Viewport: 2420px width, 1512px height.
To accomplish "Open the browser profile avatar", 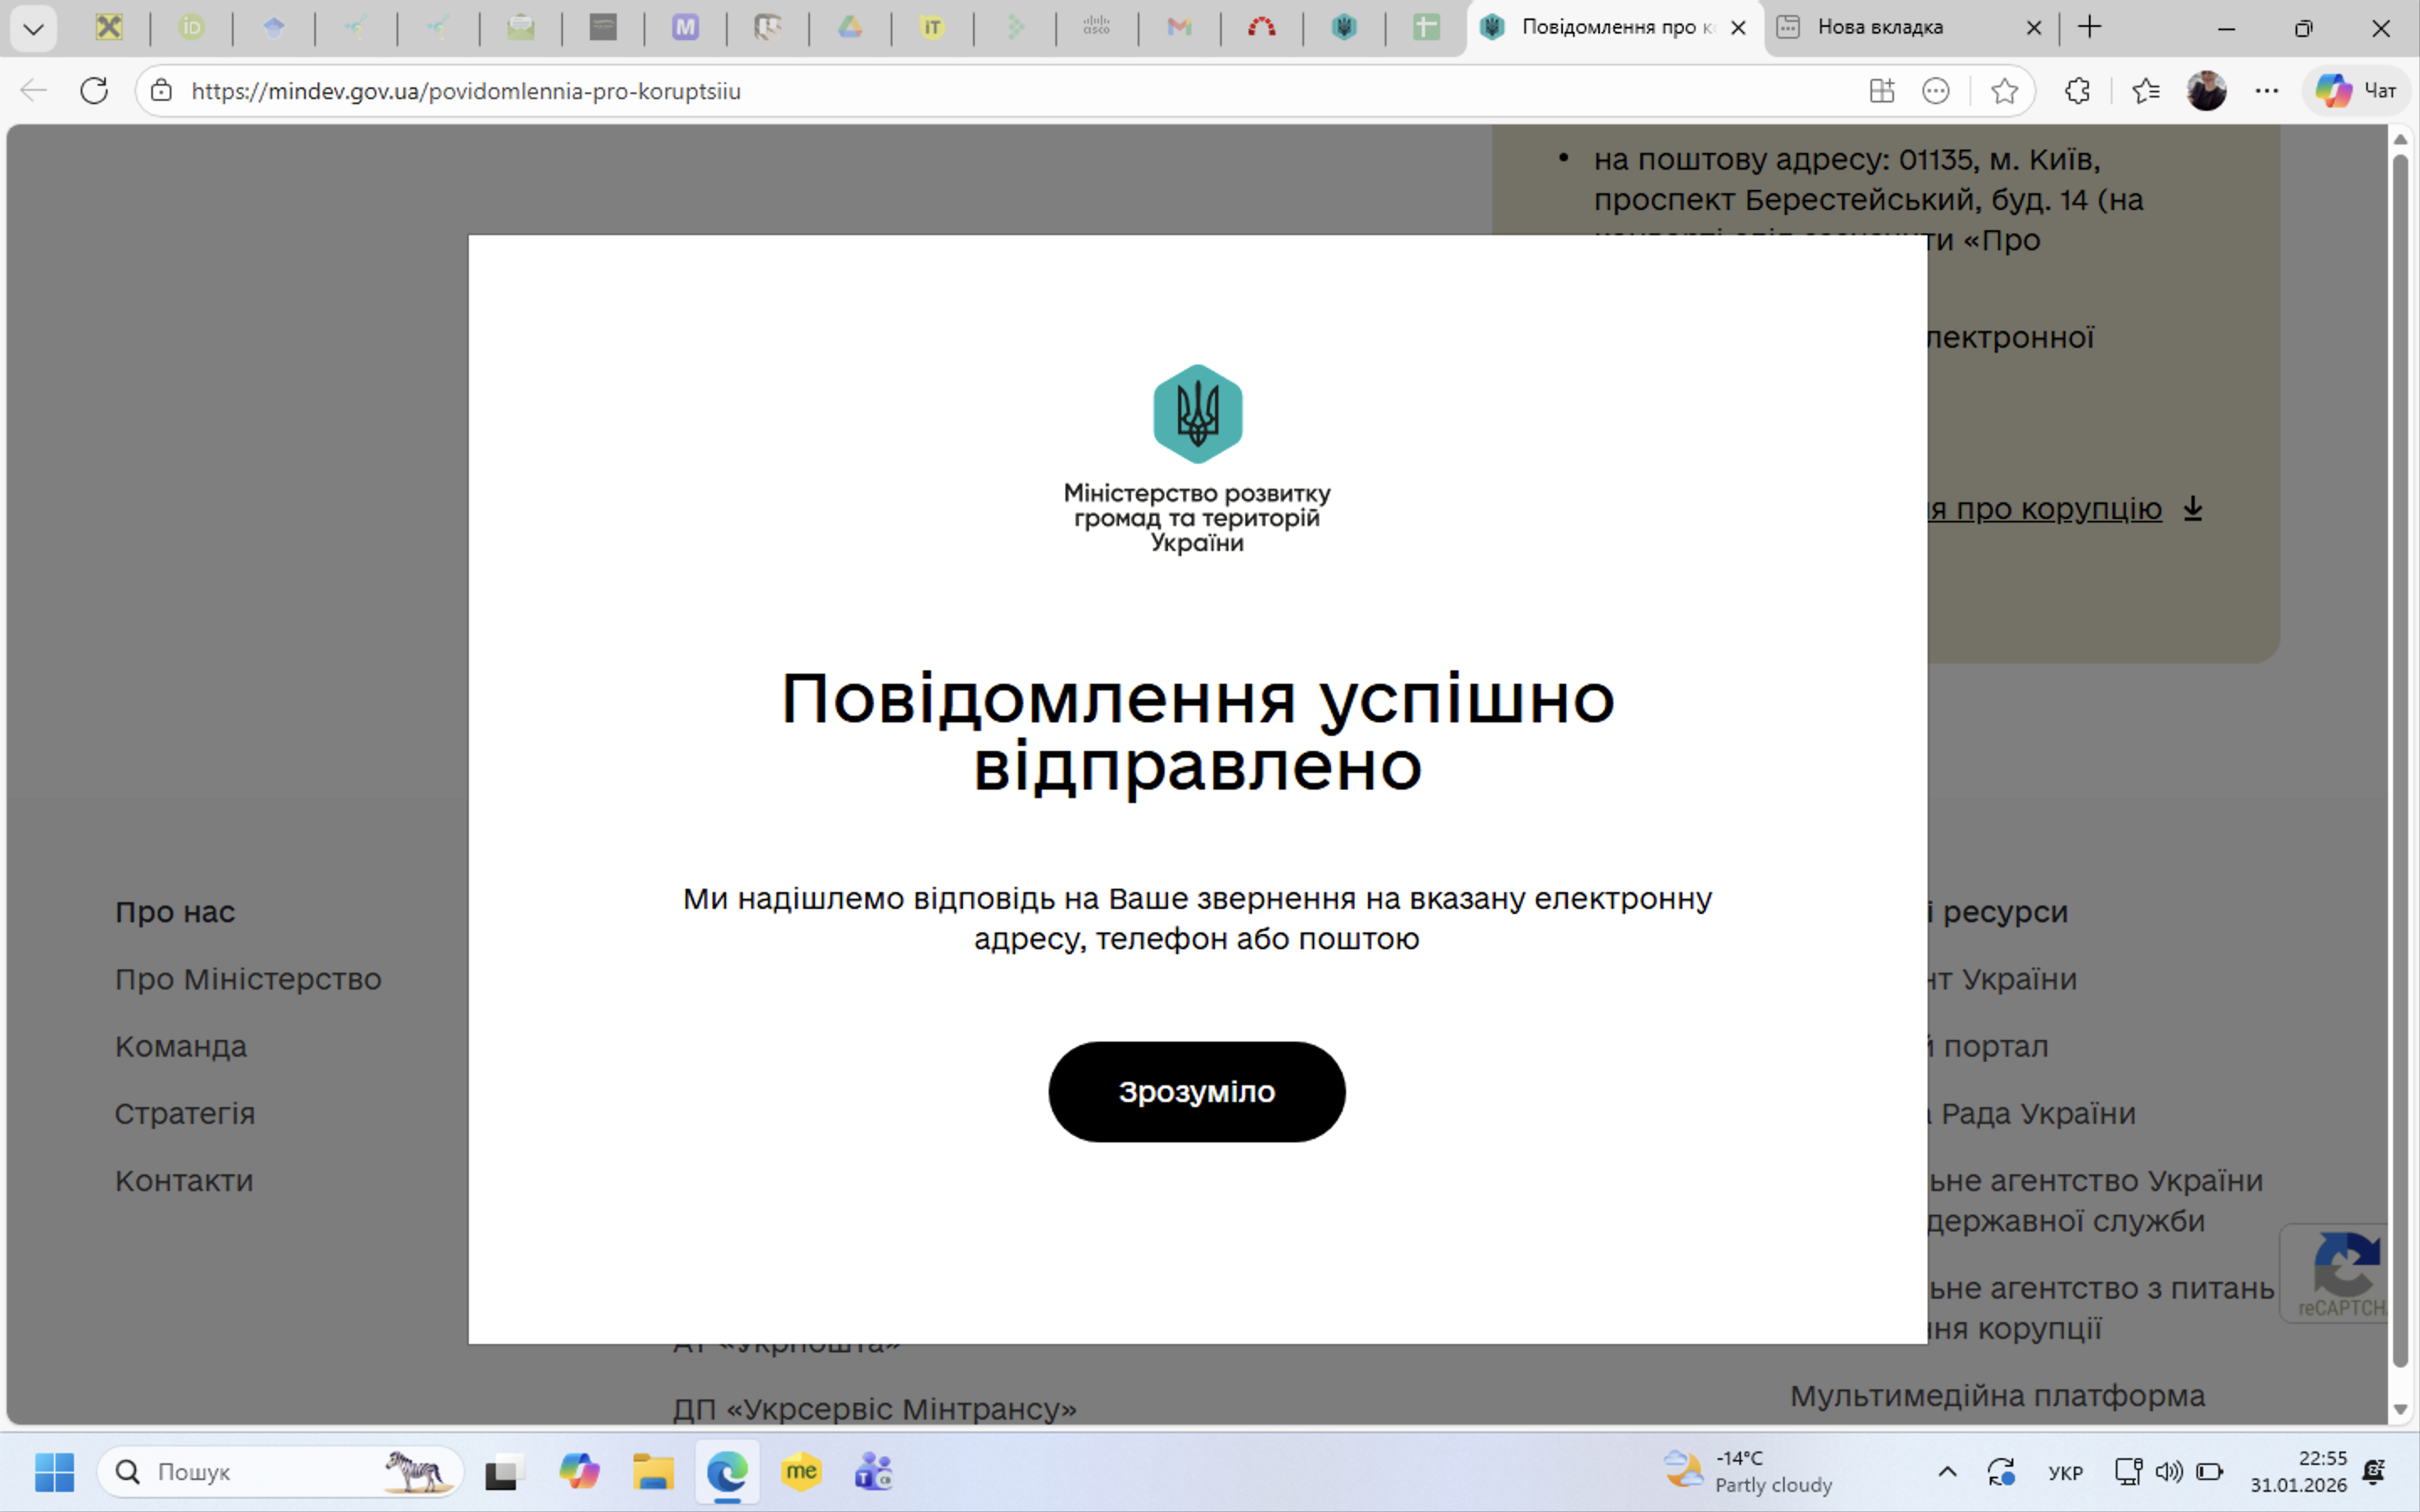I will tap(2206, 91).
